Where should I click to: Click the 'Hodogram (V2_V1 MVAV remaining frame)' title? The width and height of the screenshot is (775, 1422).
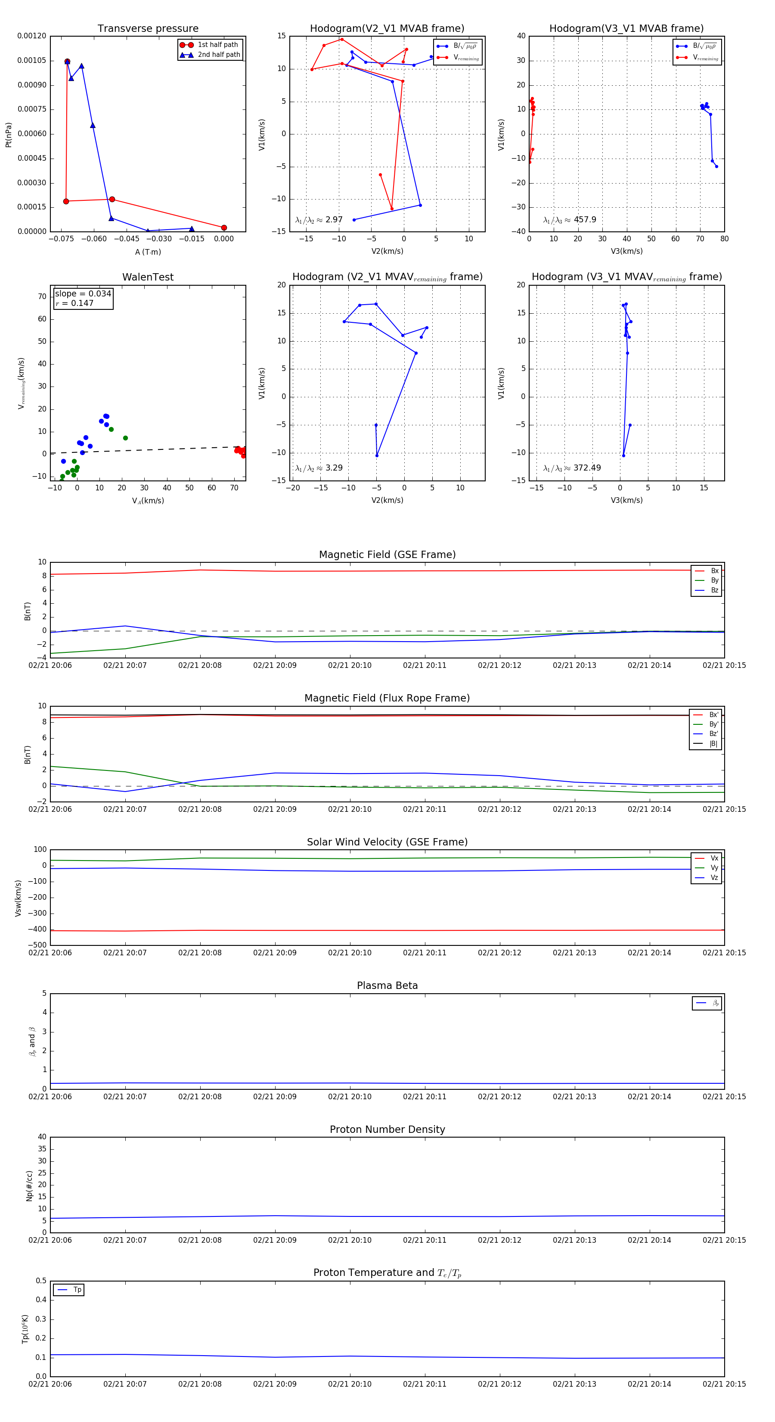[387, 277]
